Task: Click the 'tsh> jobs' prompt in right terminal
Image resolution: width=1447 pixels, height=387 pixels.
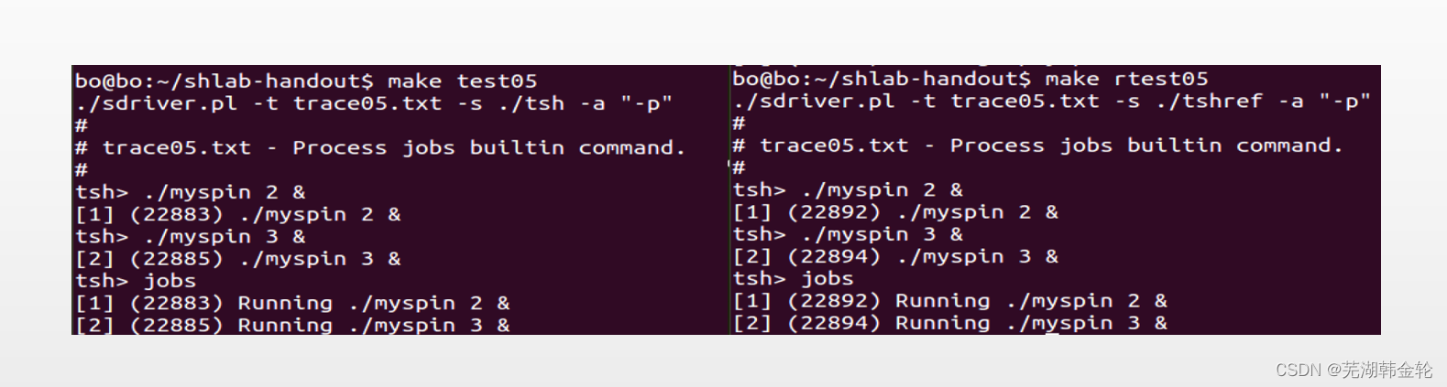Action: click(x=793, y=278)
